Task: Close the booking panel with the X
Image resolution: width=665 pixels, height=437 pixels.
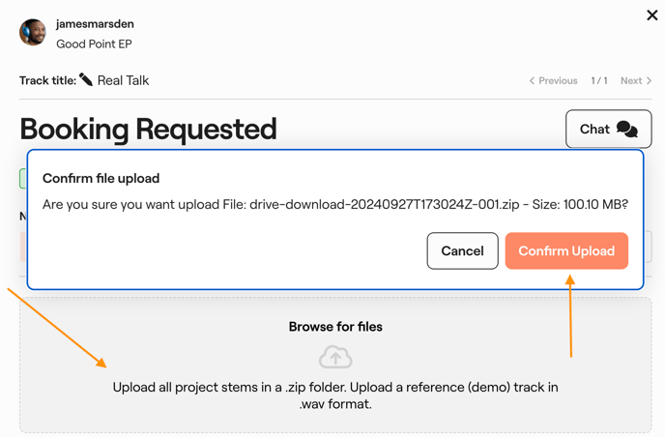Action: [x=652, y=15]
